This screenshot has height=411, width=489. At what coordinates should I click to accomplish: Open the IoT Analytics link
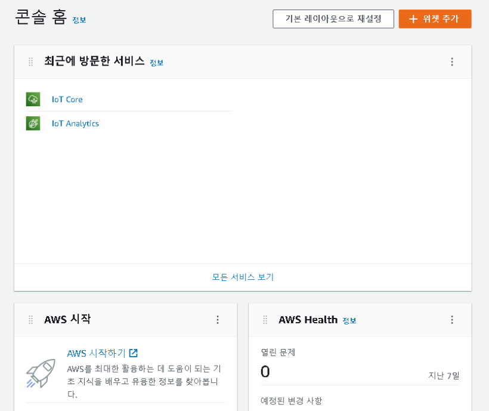75,123
